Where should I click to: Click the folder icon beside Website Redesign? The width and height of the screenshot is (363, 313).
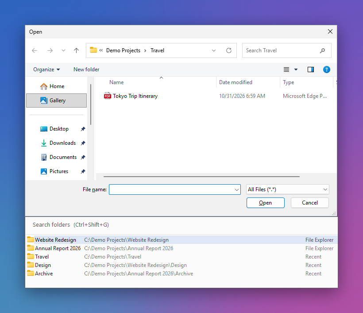31,239
